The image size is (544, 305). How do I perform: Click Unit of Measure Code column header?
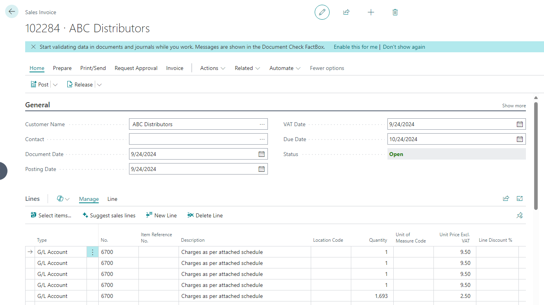click(x=411, y=237)
